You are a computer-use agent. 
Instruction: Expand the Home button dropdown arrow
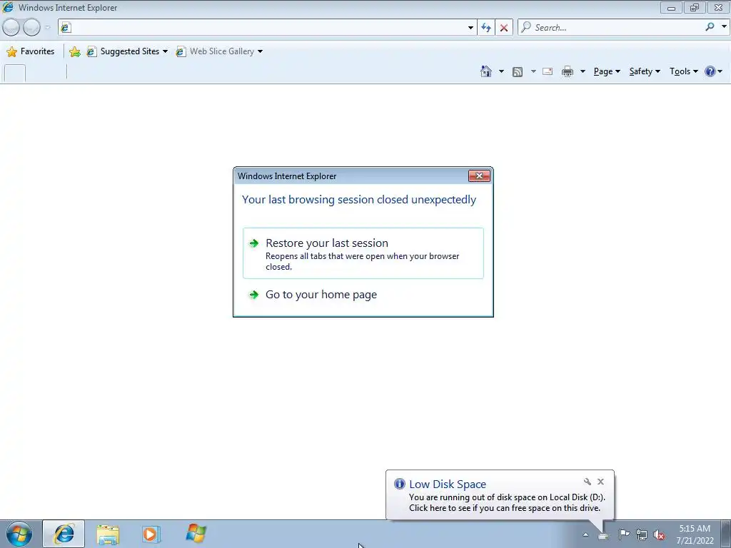pyautogui.click(x=501, y=71)
